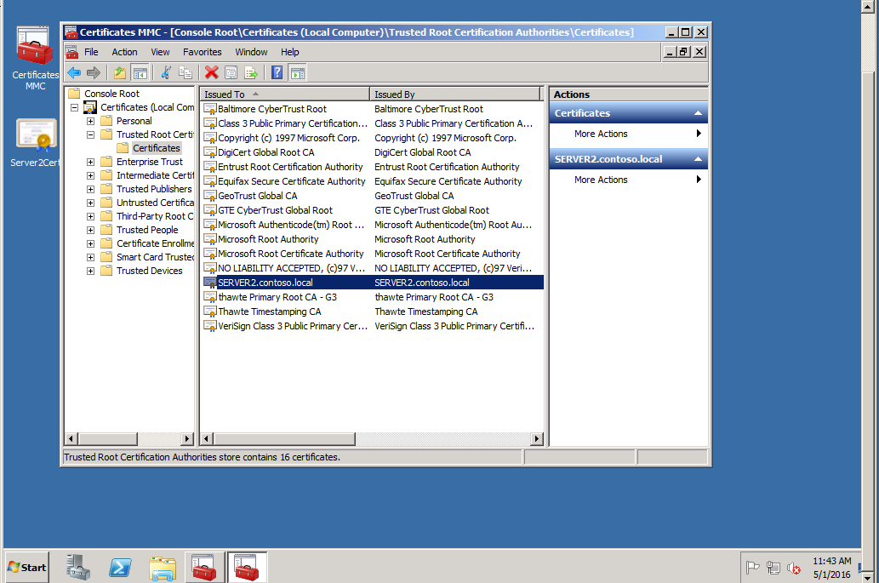
Task: Click the Start button
Action: [x=27, y=568]
